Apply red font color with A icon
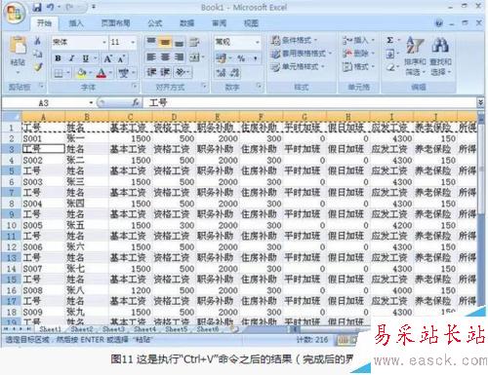The height and width of the screenshot is (375, 488). pyautogui.click(x=102, y=73)
